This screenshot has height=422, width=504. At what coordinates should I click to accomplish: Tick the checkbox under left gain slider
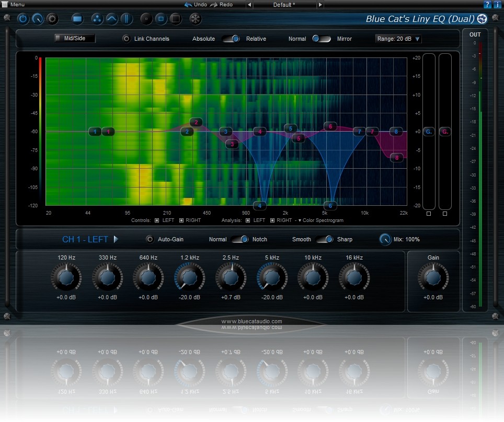point(429,214)
